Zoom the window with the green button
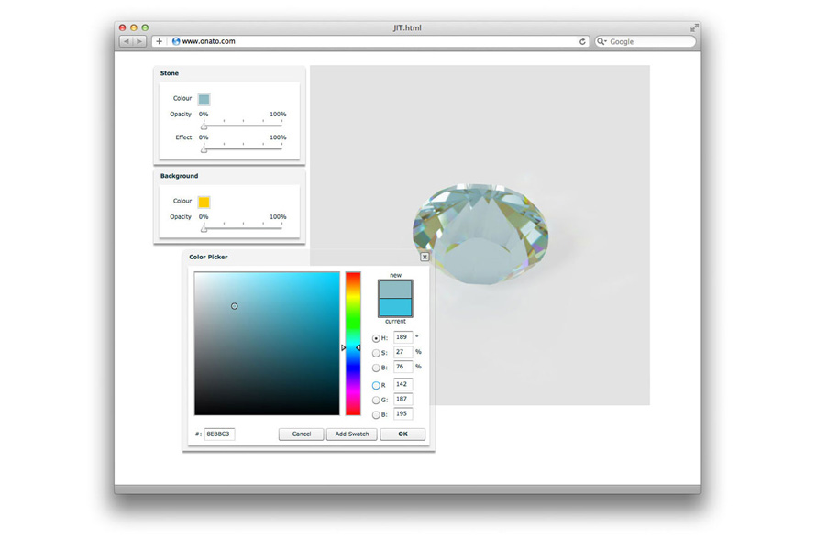Screen dimensions: 816x538 click(145, 27)
